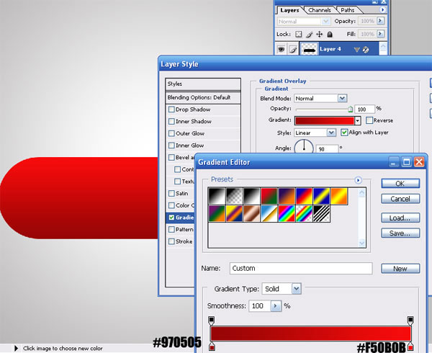Enable the Pattern Overlay checkbox
This screenshot has width=432, height=353.
171,230
